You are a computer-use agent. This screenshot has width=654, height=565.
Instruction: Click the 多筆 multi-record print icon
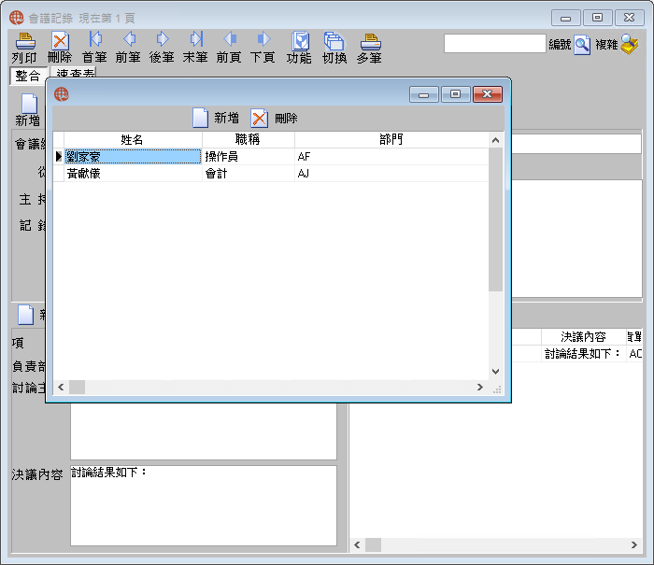pos(370,42)
